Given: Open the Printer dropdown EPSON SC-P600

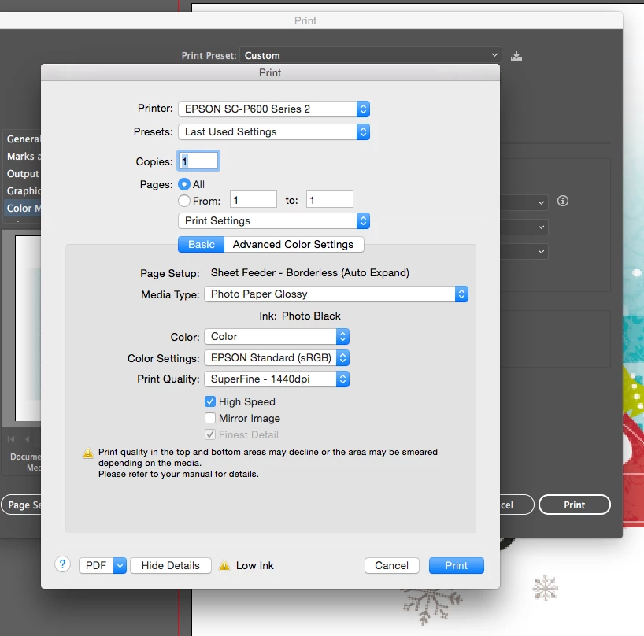Looking at the screenshot, I should (x=274, y=109).
